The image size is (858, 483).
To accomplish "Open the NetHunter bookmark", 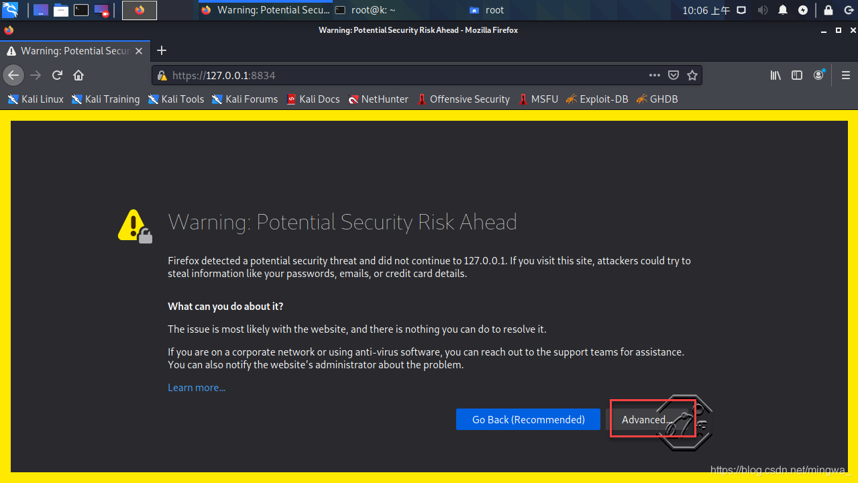I will pyautogui.click(x=378, y=99).
